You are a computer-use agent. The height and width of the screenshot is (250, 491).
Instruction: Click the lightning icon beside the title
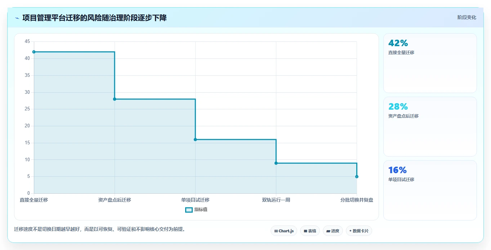[x=17, y=18]
